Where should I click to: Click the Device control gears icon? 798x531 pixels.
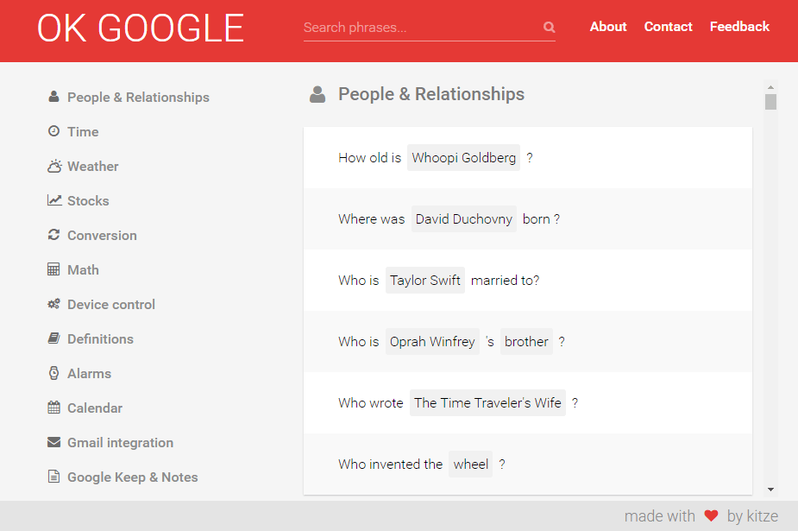53,304
